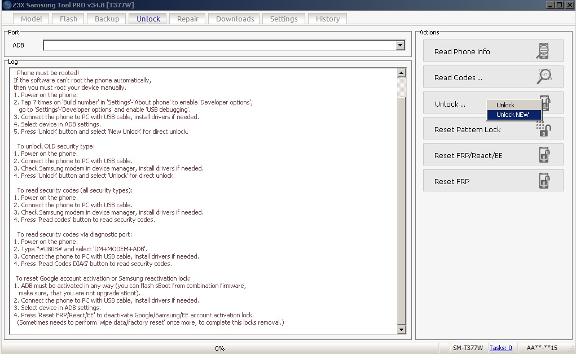Viewport: 576px width, 354px height.
Task: Click the Z3X app icon in title bar
Action: coord(6,5)
